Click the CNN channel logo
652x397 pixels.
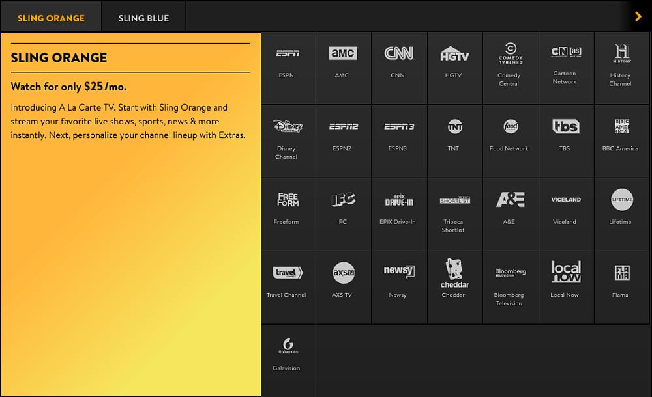(399, 53)
